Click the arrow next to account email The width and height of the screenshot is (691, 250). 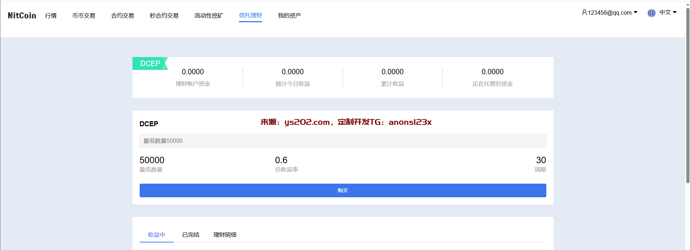(636, 13)
